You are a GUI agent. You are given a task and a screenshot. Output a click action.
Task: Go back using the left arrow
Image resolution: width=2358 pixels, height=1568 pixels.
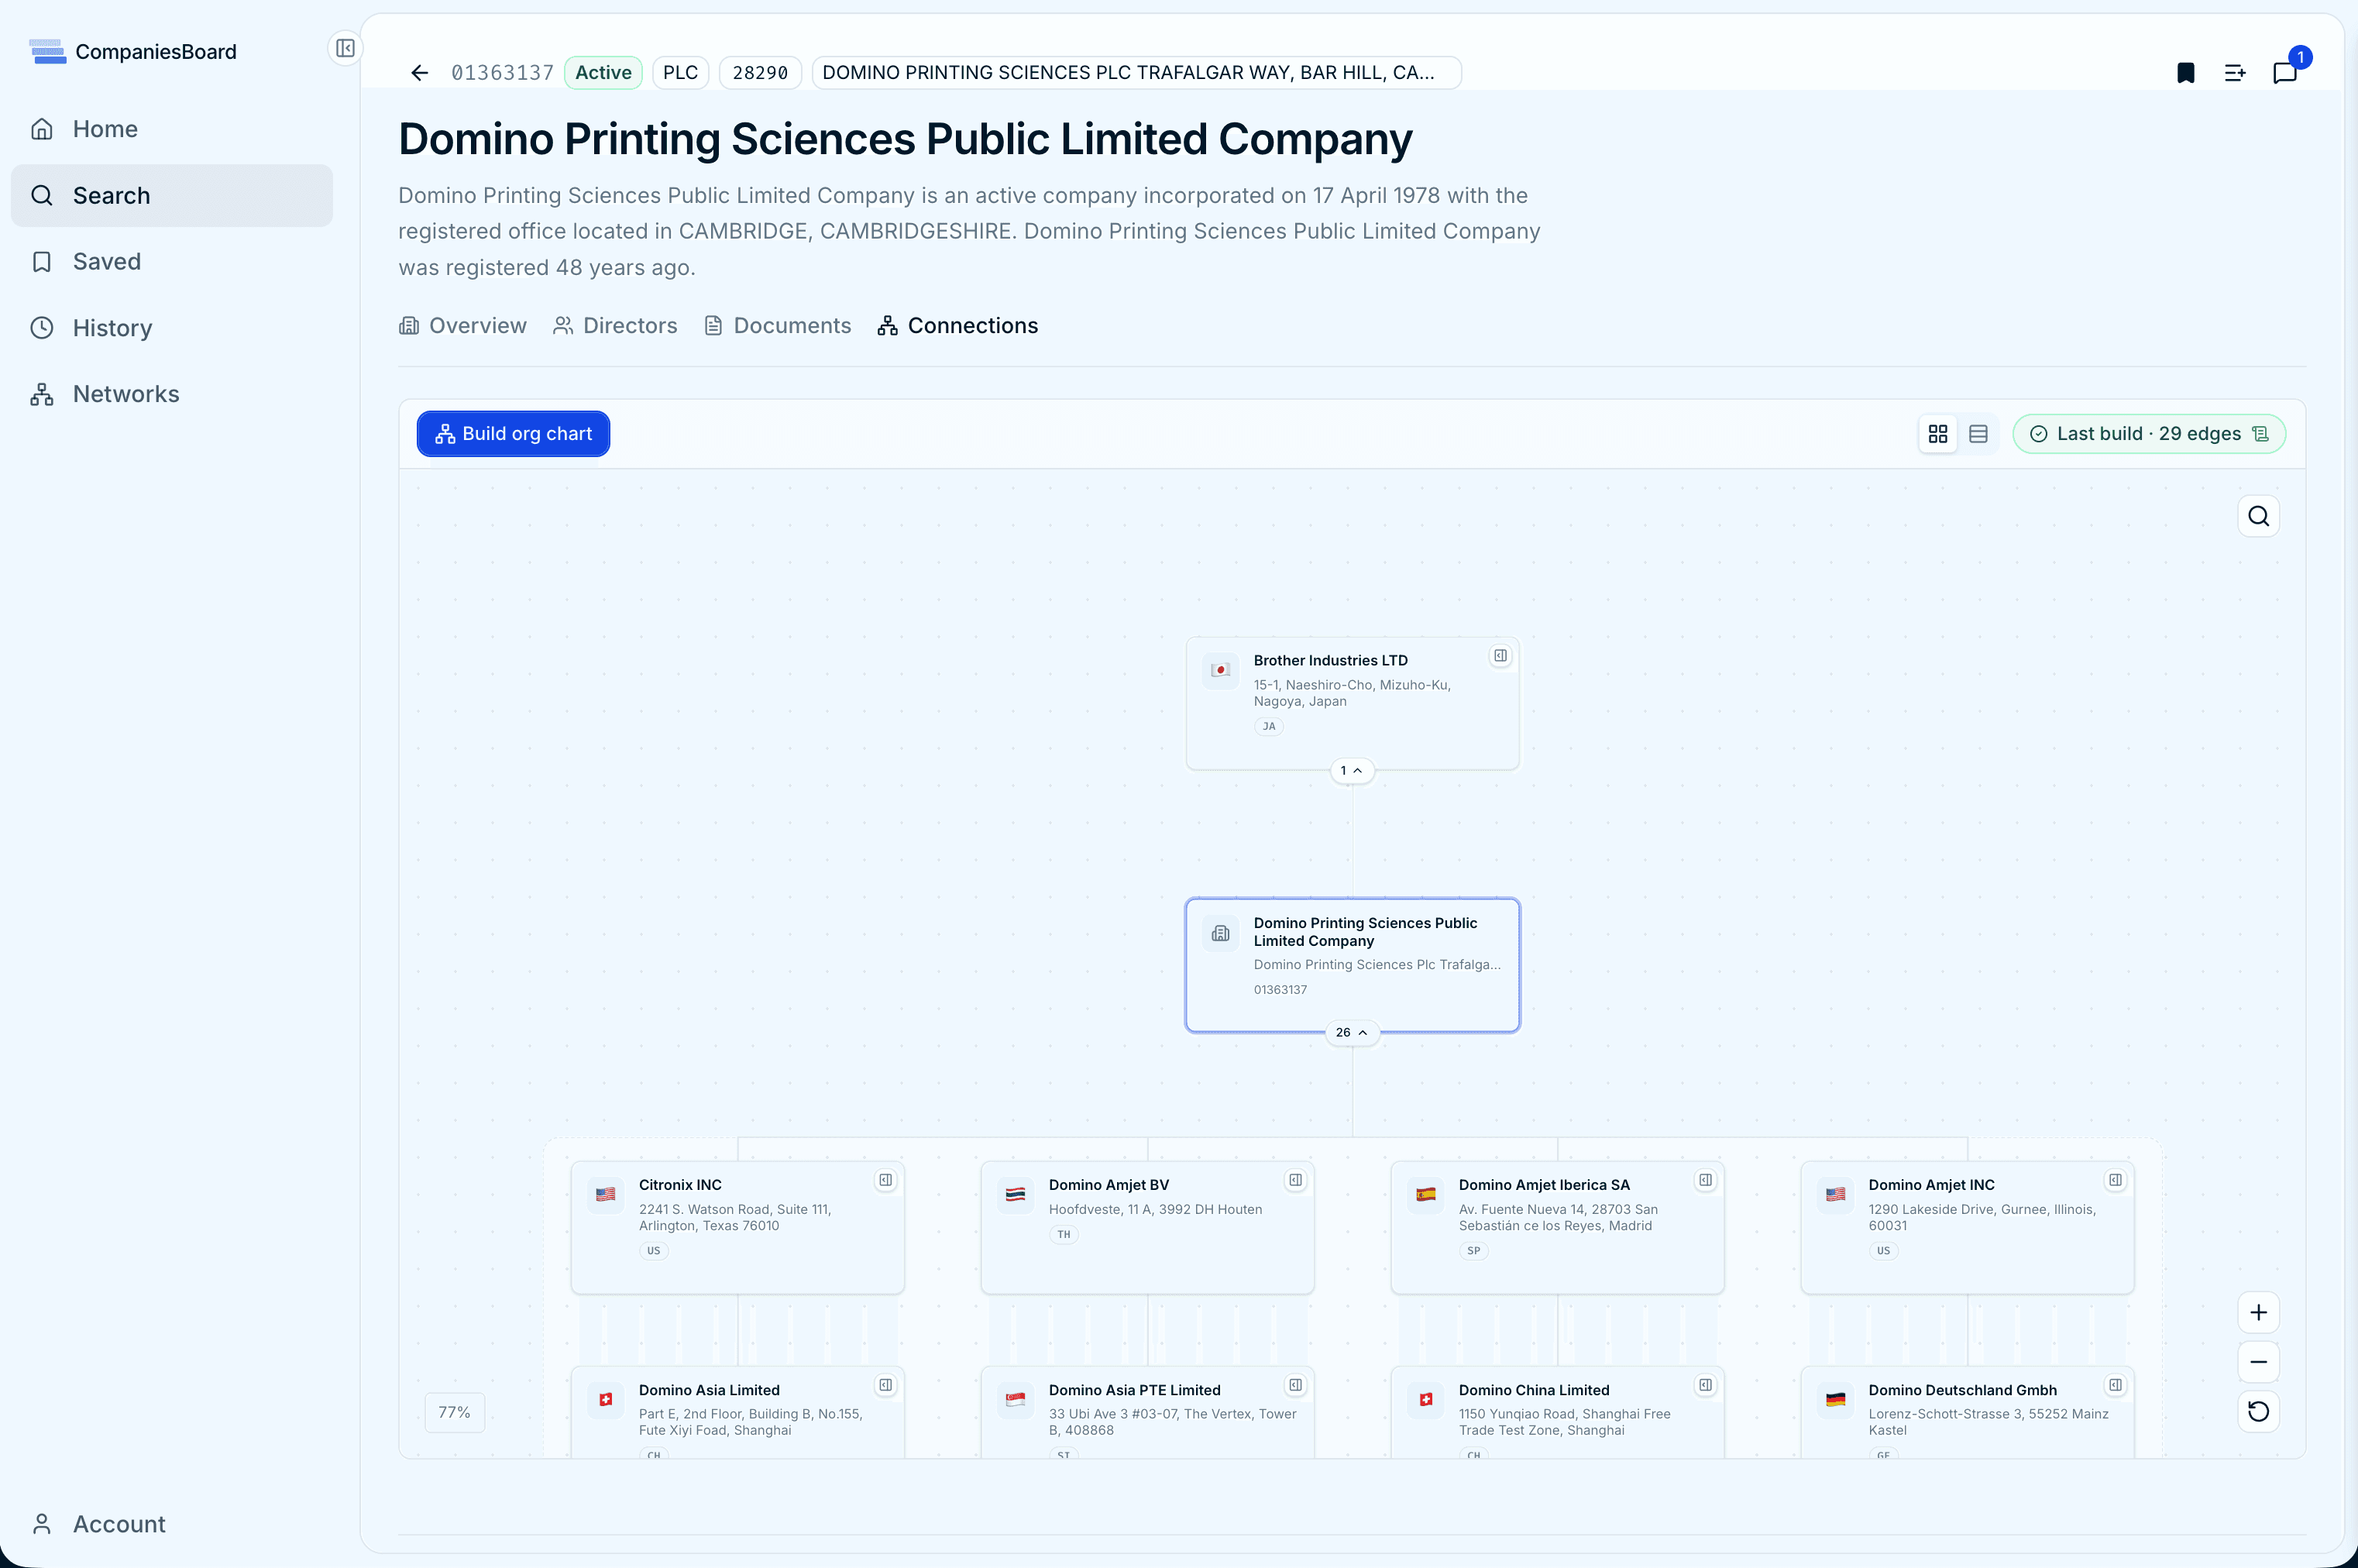coord(420,73)
